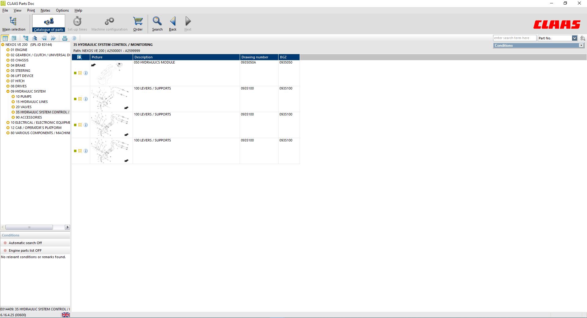Open information icon in secondary toolbar

pyautogui.click(x=74, y=38)
